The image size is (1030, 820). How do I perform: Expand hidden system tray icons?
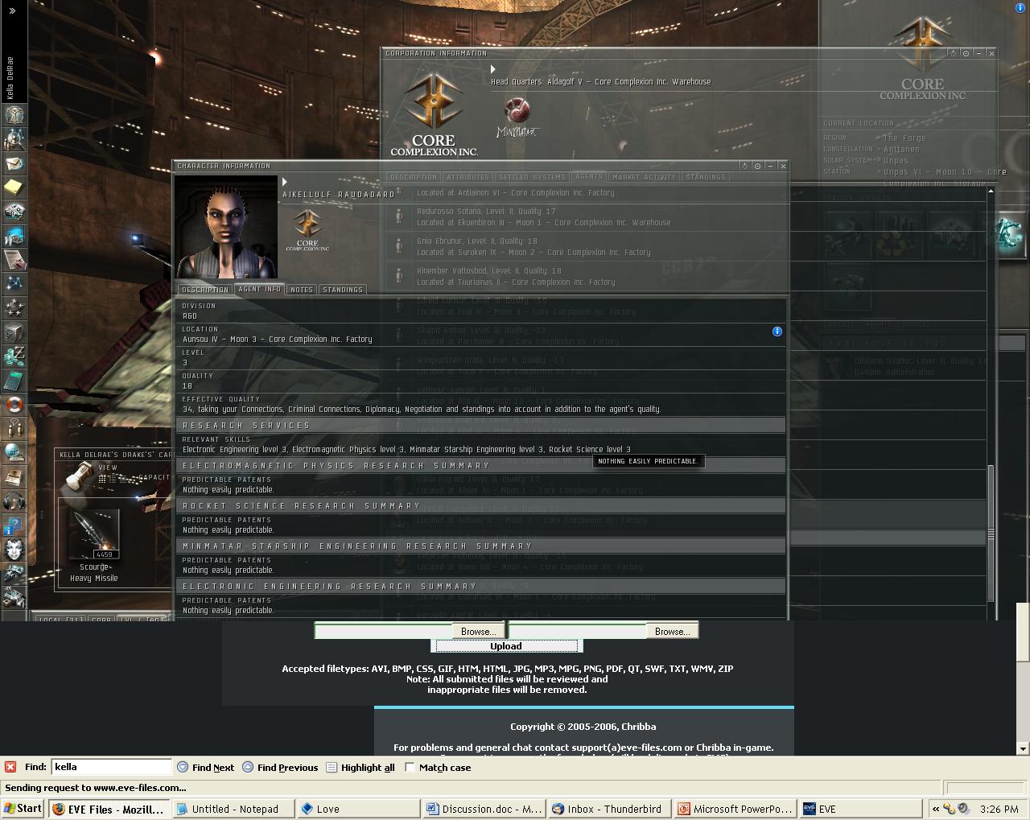click(935, 809)
